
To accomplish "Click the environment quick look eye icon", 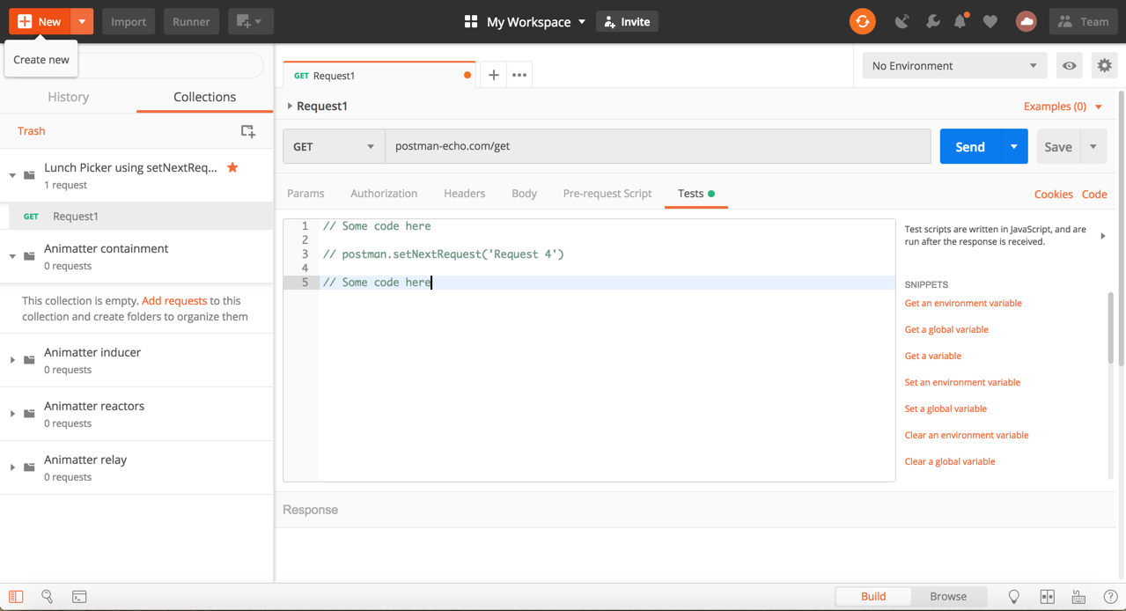I will [1069, 65].
